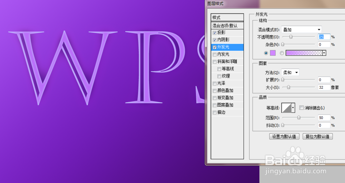Enable the 渐变叠加 gradient overlay checkbox
This screenshot has height=183, width=345.
point(215,98)
